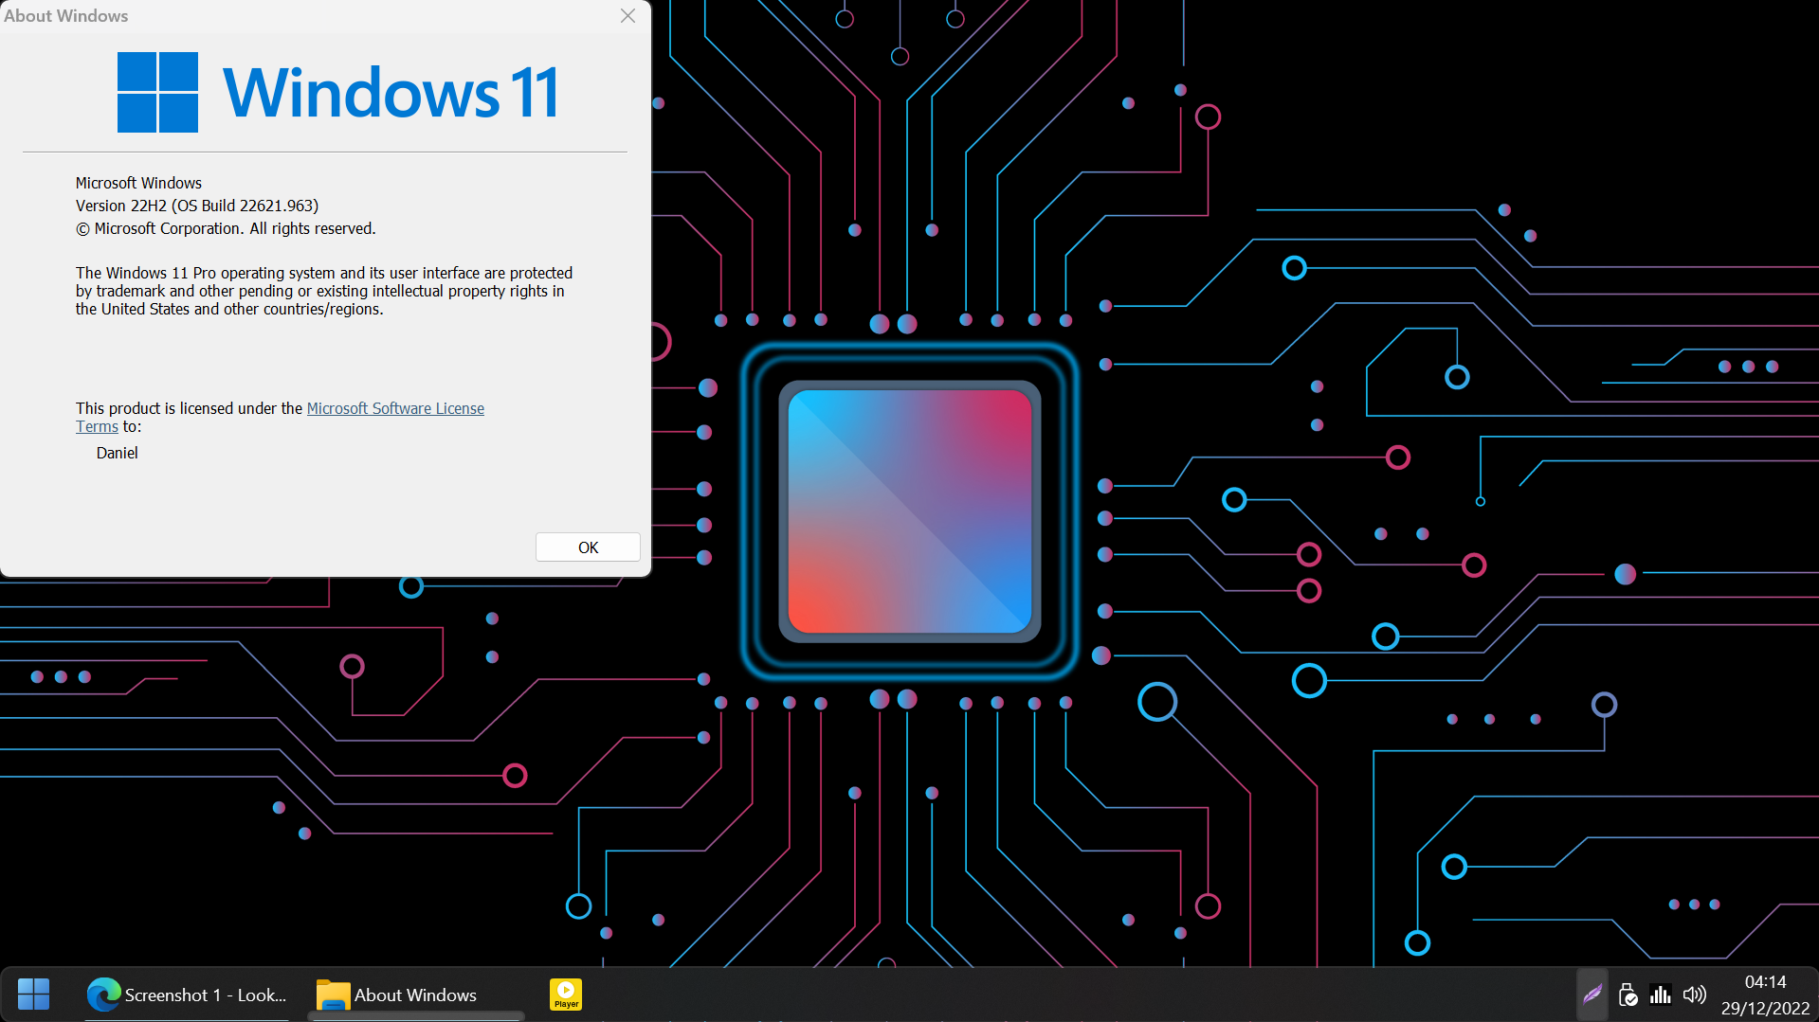Open the Windows Start menu
This screenshot has height=1022, width=1819.
[34, 994]
